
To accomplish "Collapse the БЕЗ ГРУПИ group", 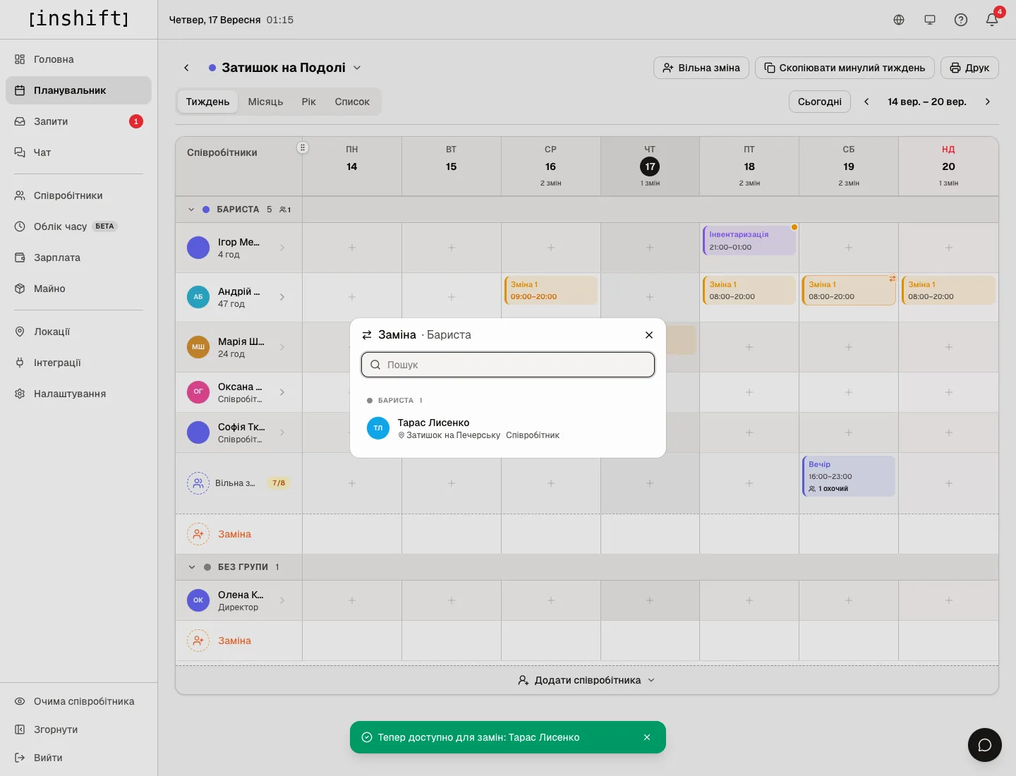I will coord(191,567).
